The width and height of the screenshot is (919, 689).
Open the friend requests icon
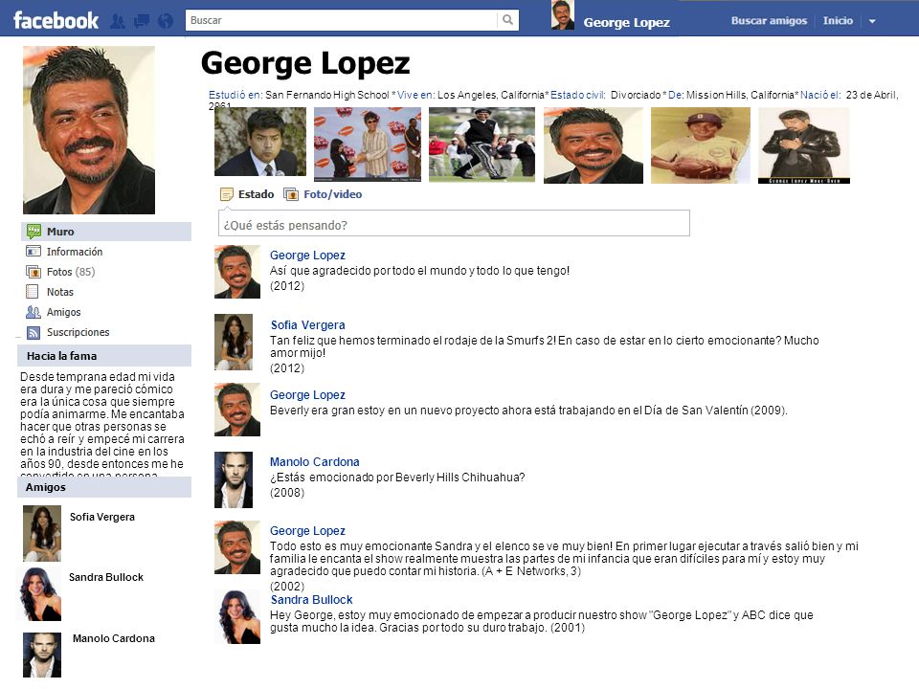(x=118, y=22)
